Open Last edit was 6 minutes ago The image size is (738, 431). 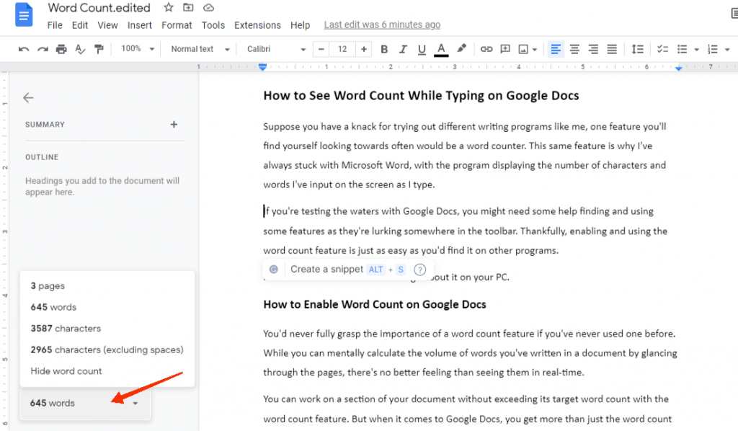382,25
